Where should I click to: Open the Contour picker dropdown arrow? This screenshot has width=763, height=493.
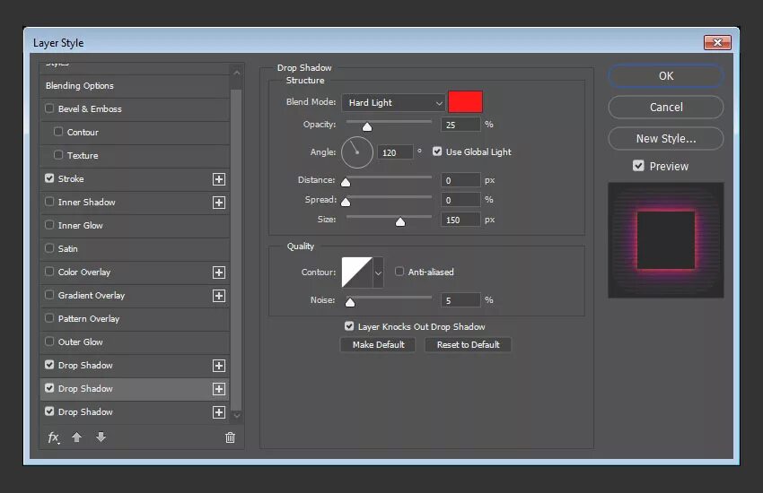378,272
